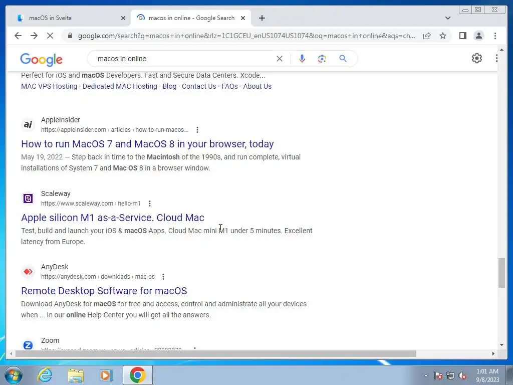Click the AppleInsider favicon

click(x=28, y=125)
